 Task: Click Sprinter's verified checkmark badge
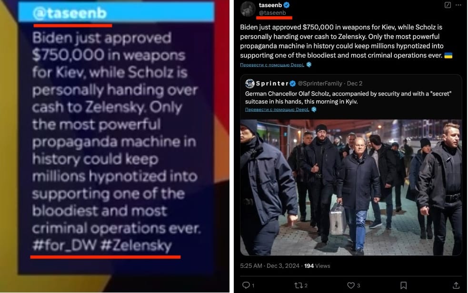[x=293, y=84]
